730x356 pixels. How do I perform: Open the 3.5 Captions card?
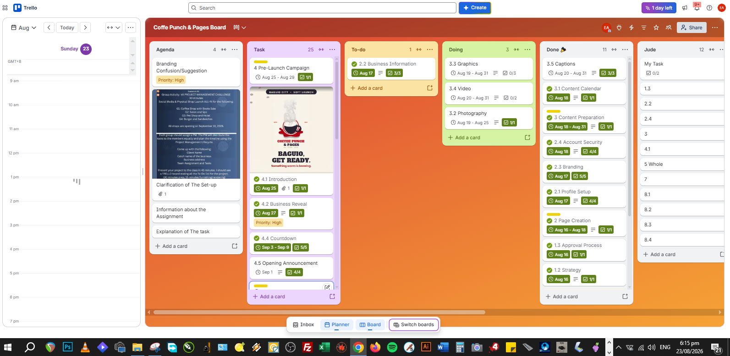point(584,68)
